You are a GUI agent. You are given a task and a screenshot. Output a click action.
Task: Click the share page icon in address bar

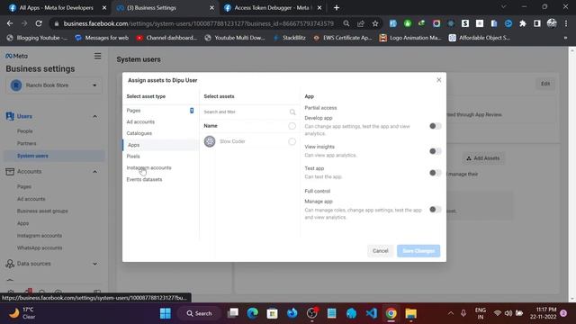coord(361,23)
